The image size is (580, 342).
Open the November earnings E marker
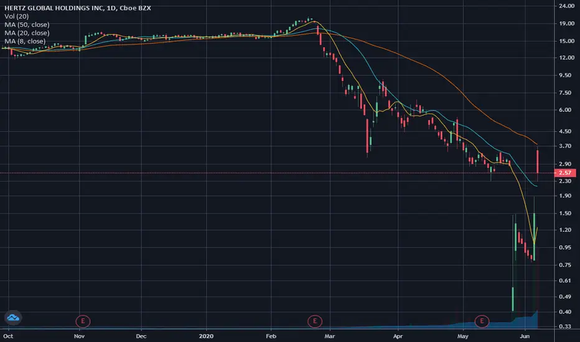(83, 321)
